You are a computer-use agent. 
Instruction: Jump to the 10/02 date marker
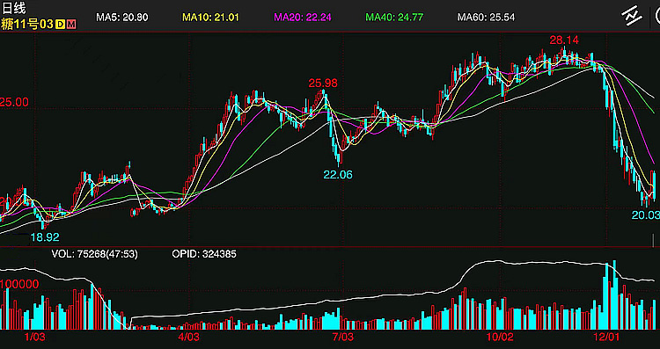point(500,337)
